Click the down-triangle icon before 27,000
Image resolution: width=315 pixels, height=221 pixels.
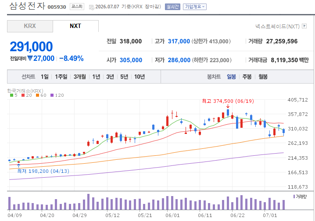click(30, 58)
